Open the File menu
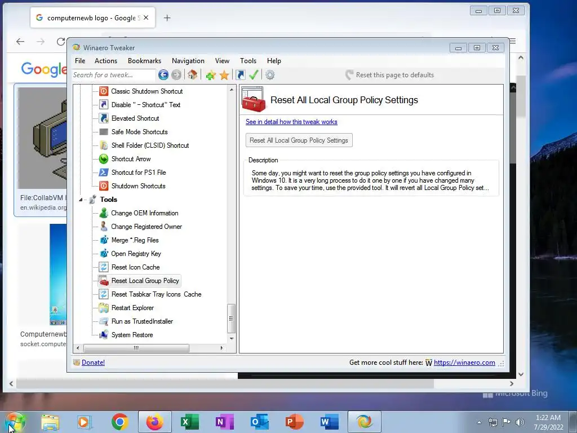577x433 pixels. tap(80, 61)
